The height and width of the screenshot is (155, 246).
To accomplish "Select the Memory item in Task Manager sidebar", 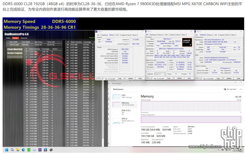I will [x=125, y=104].
